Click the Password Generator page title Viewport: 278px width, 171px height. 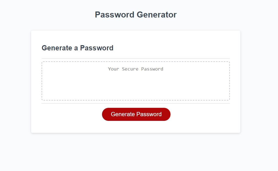pyautogui.click(x=135, y=15)
